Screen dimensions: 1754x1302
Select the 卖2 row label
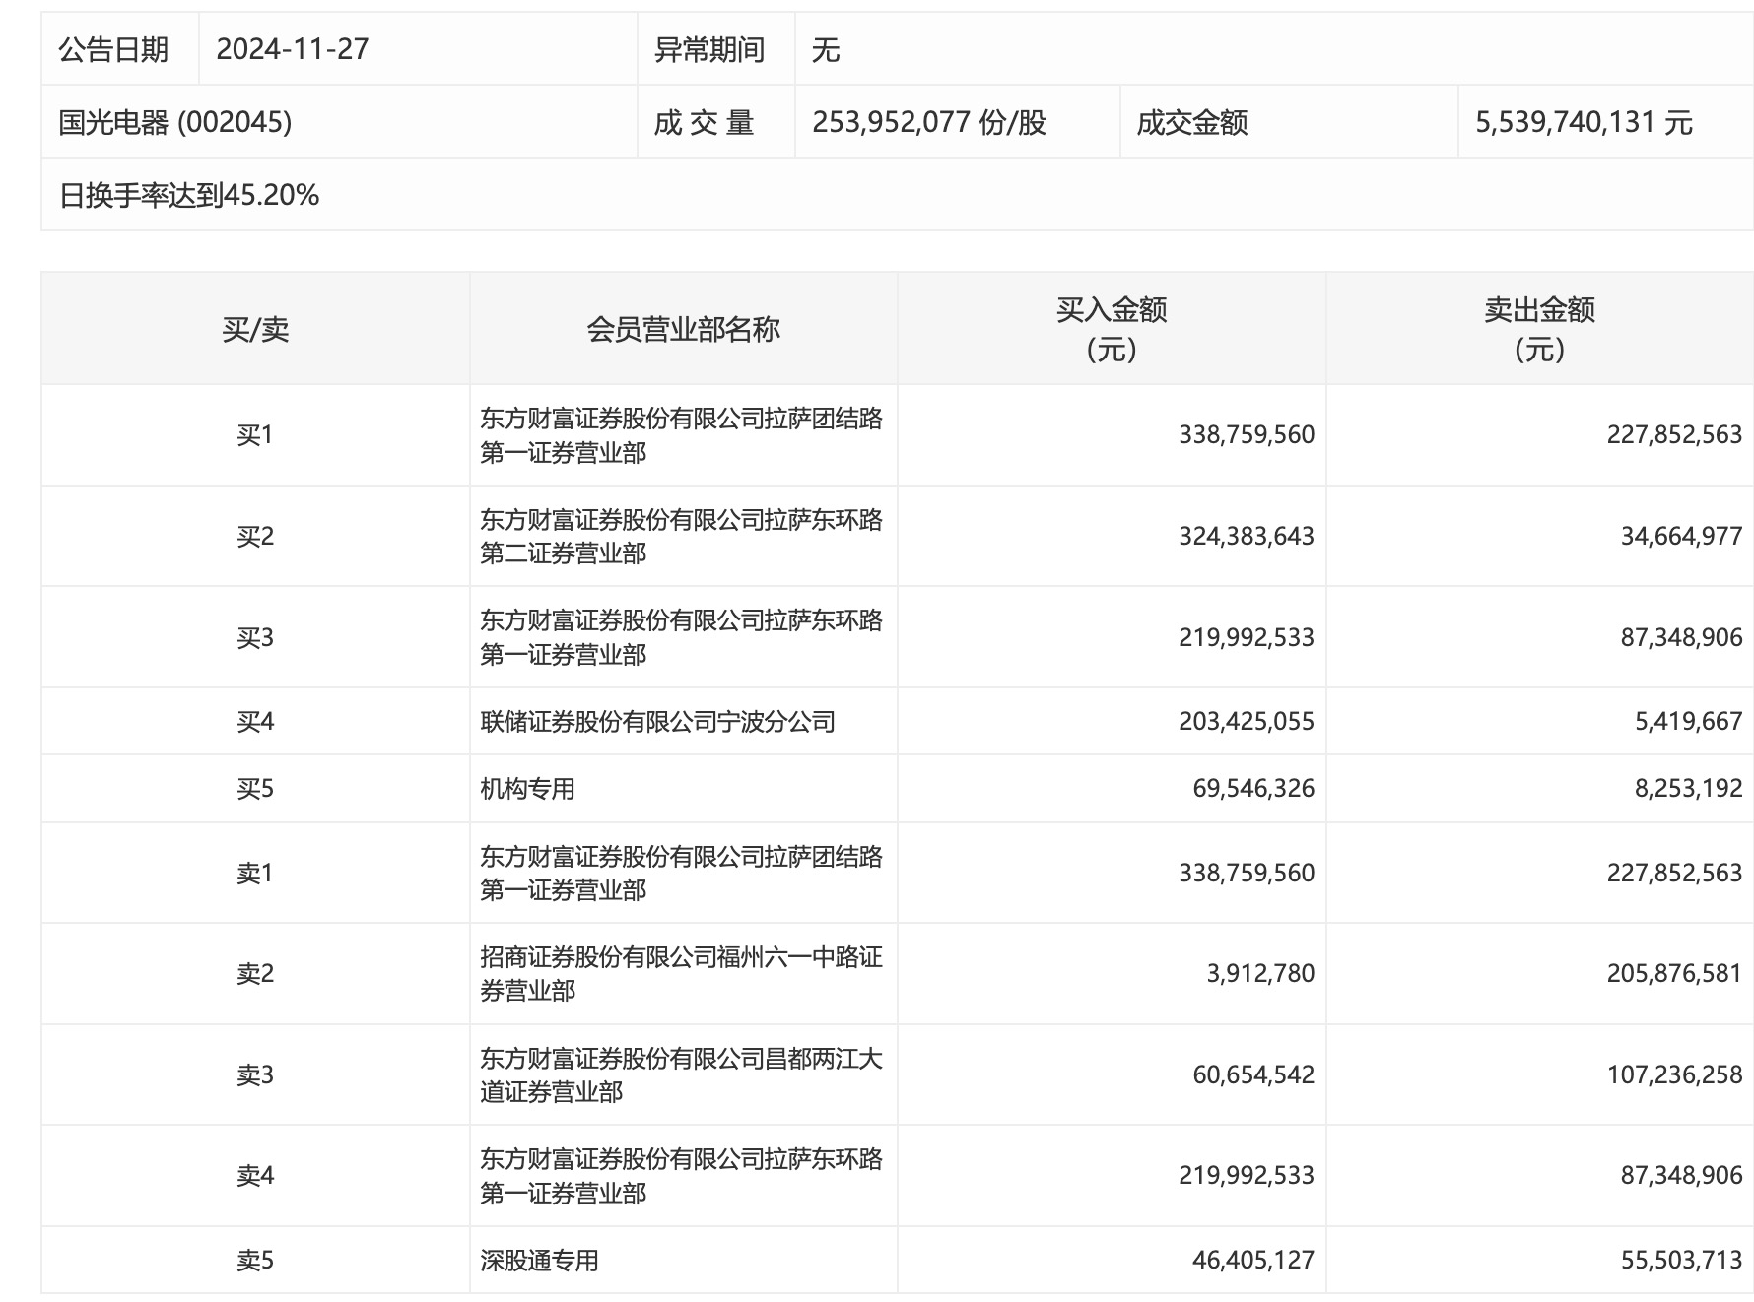tap(255, 973)
